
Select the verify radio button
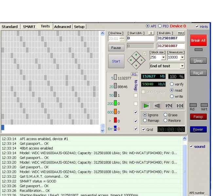click(x=172, y=84)
